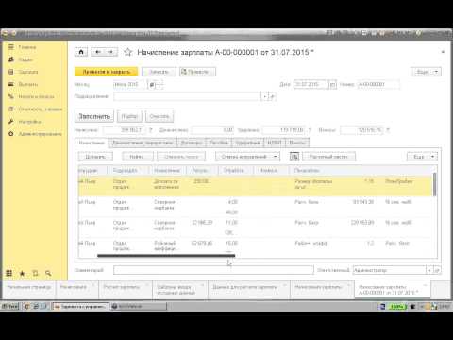Expand the Ответственный dropdown arrow

(x=429, y=270)
